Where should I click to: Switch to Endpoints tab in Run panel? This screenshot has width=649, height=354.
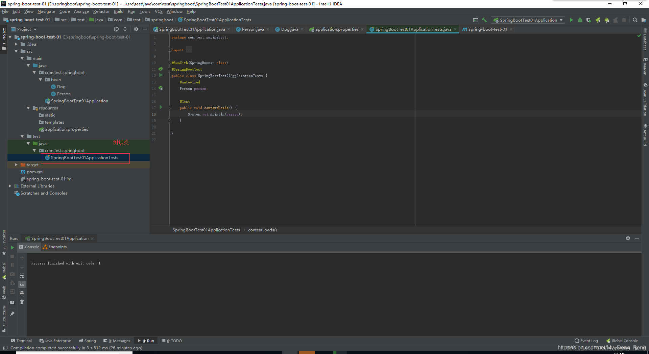click(54, 247)
